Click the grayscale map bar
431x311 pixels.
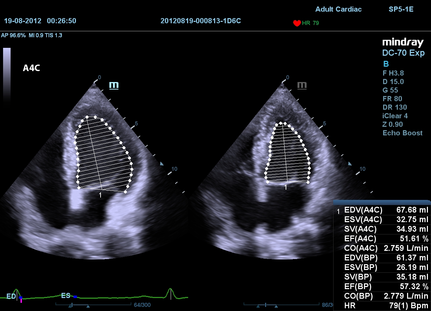pyautogui.click(x=7, y=75)
